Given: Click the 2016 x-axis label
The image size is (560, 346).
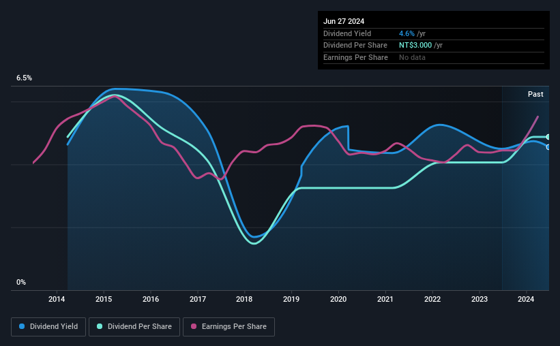Looking at the screenshot, I should 151,299.
